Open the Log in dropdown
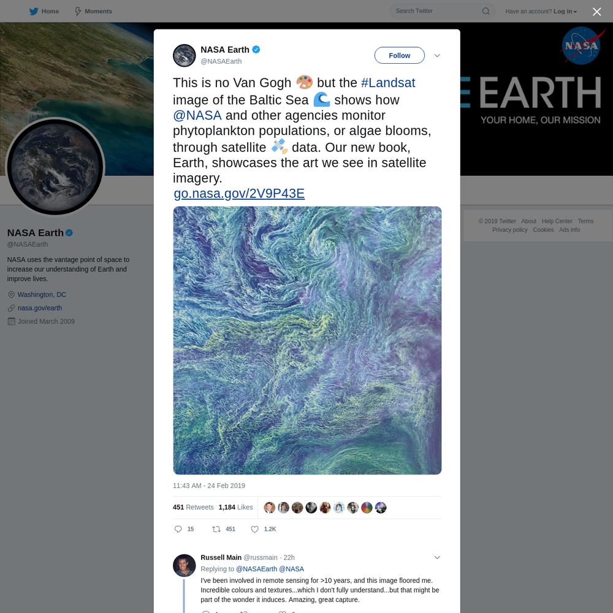This screenshot has height=613, width=613. [565, 11]
